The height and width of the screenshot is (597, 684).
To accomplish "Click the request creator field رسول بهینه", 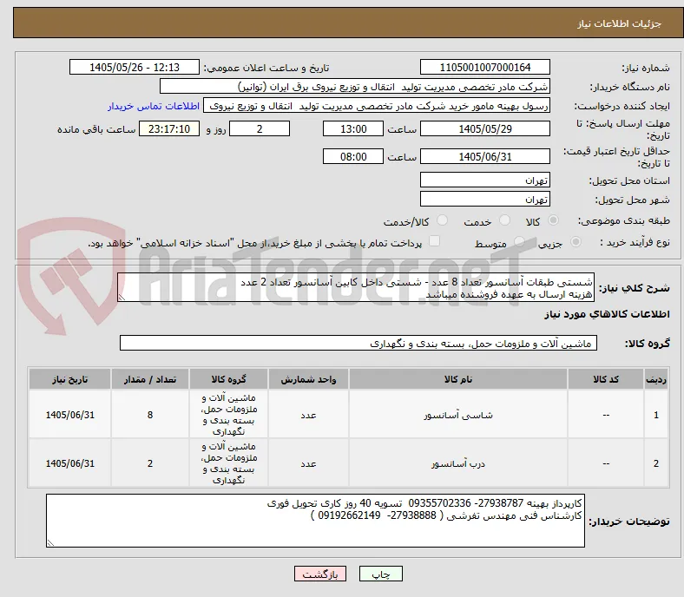I will (377, 106).
